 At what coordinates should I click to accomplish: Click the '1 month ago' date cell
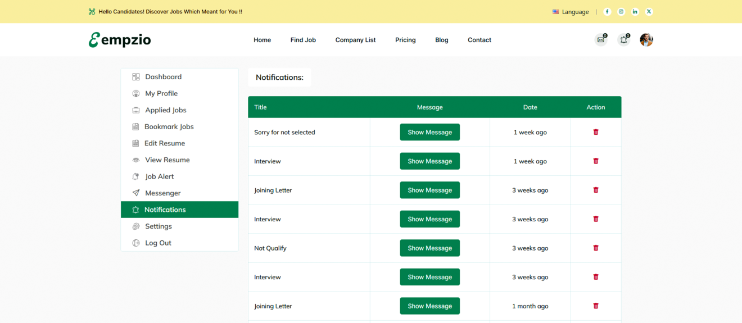[x=530, y=306]
